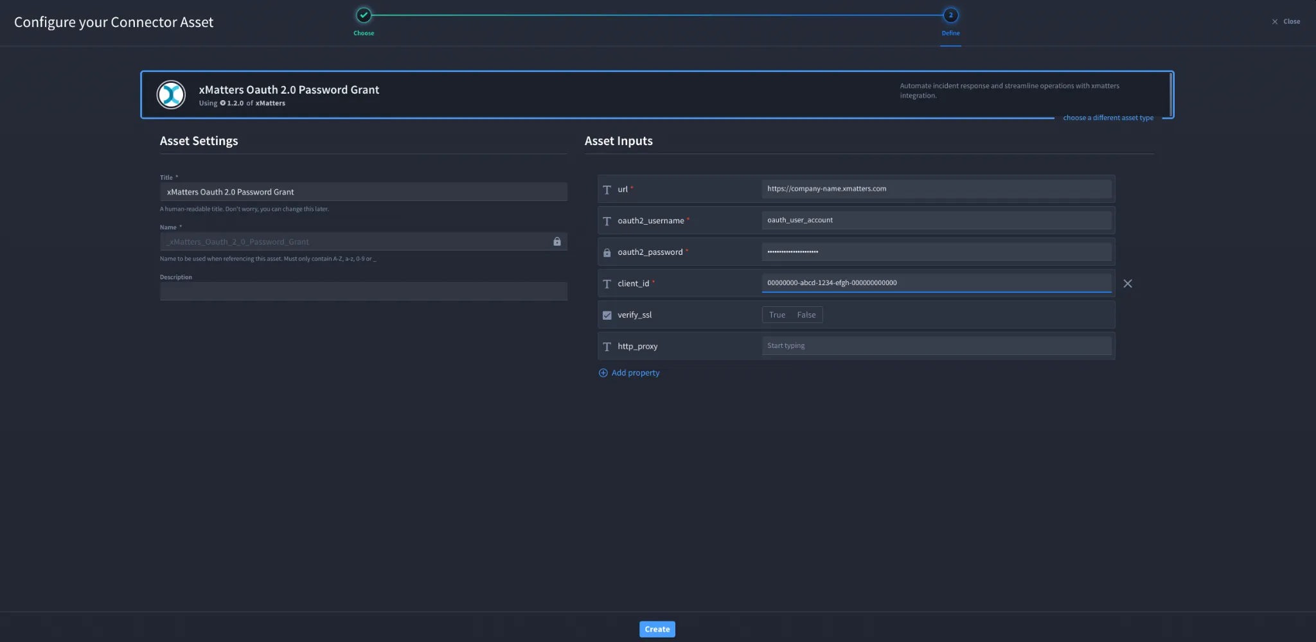
Task: Click the Asset Inputs heading
Action: coord(618,141)
